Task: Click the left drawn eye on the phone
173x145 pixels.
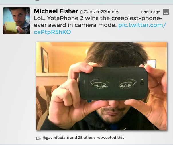Action: (x=99, y=84)
